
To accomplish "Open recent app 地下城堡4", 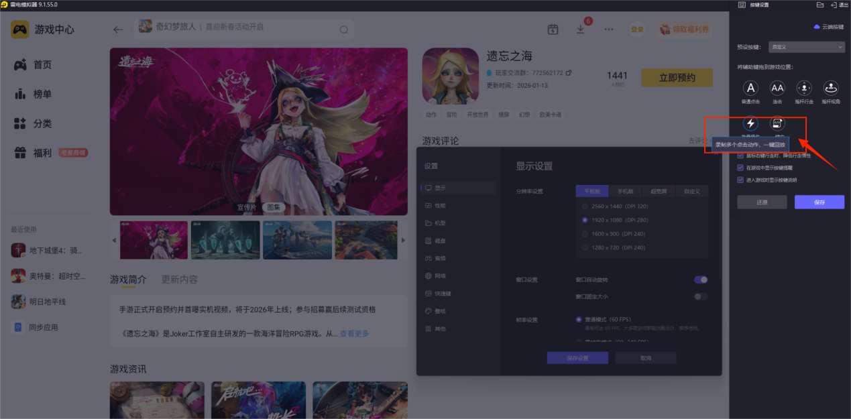I will (x=48, y=251).
